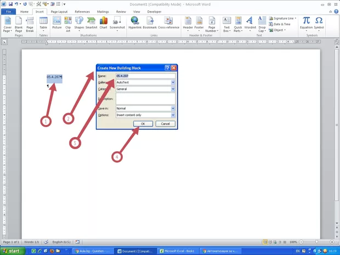The image size is (340, 255).
Task: Undo the last action
Action: coord(16,4)
